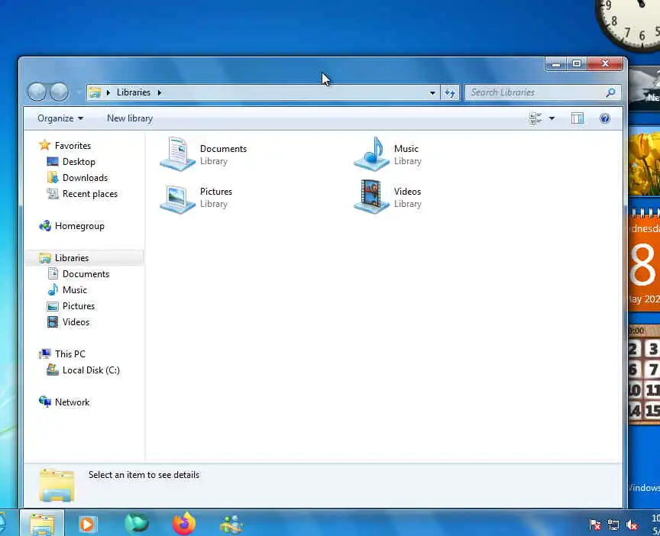
Task: Click the search magnifier icon
Action: click(610, 92)
